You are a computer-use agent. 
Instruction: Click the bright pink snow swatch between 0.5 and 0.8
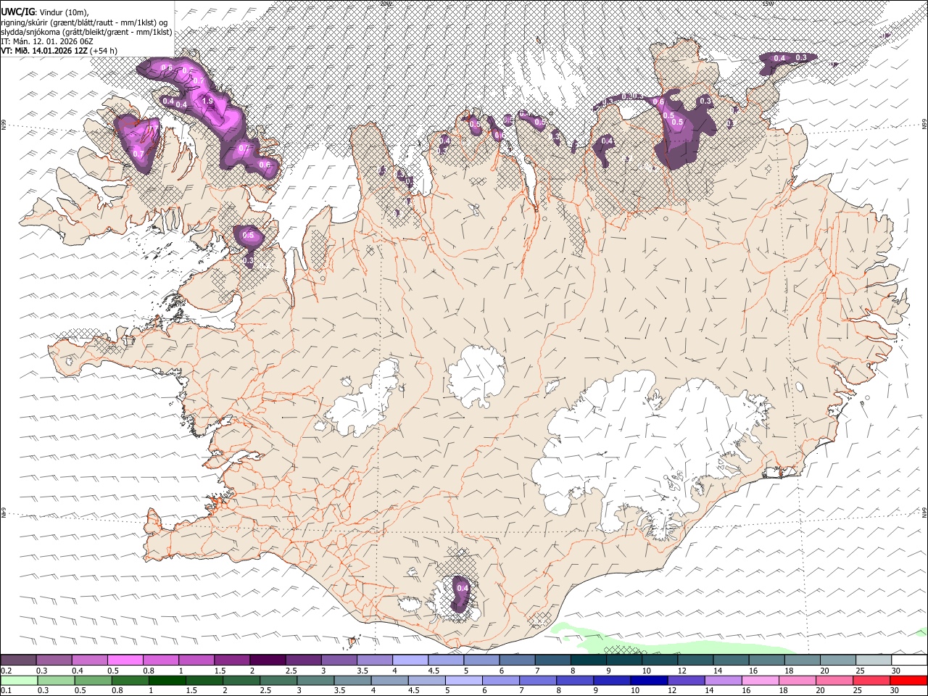(125, 660)
